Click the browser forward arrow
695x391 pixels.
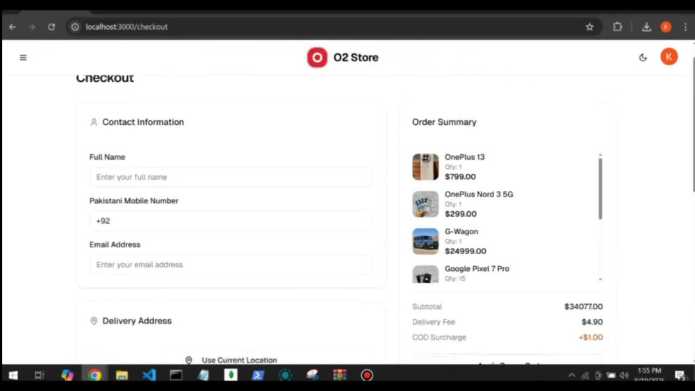coord(31,27)
